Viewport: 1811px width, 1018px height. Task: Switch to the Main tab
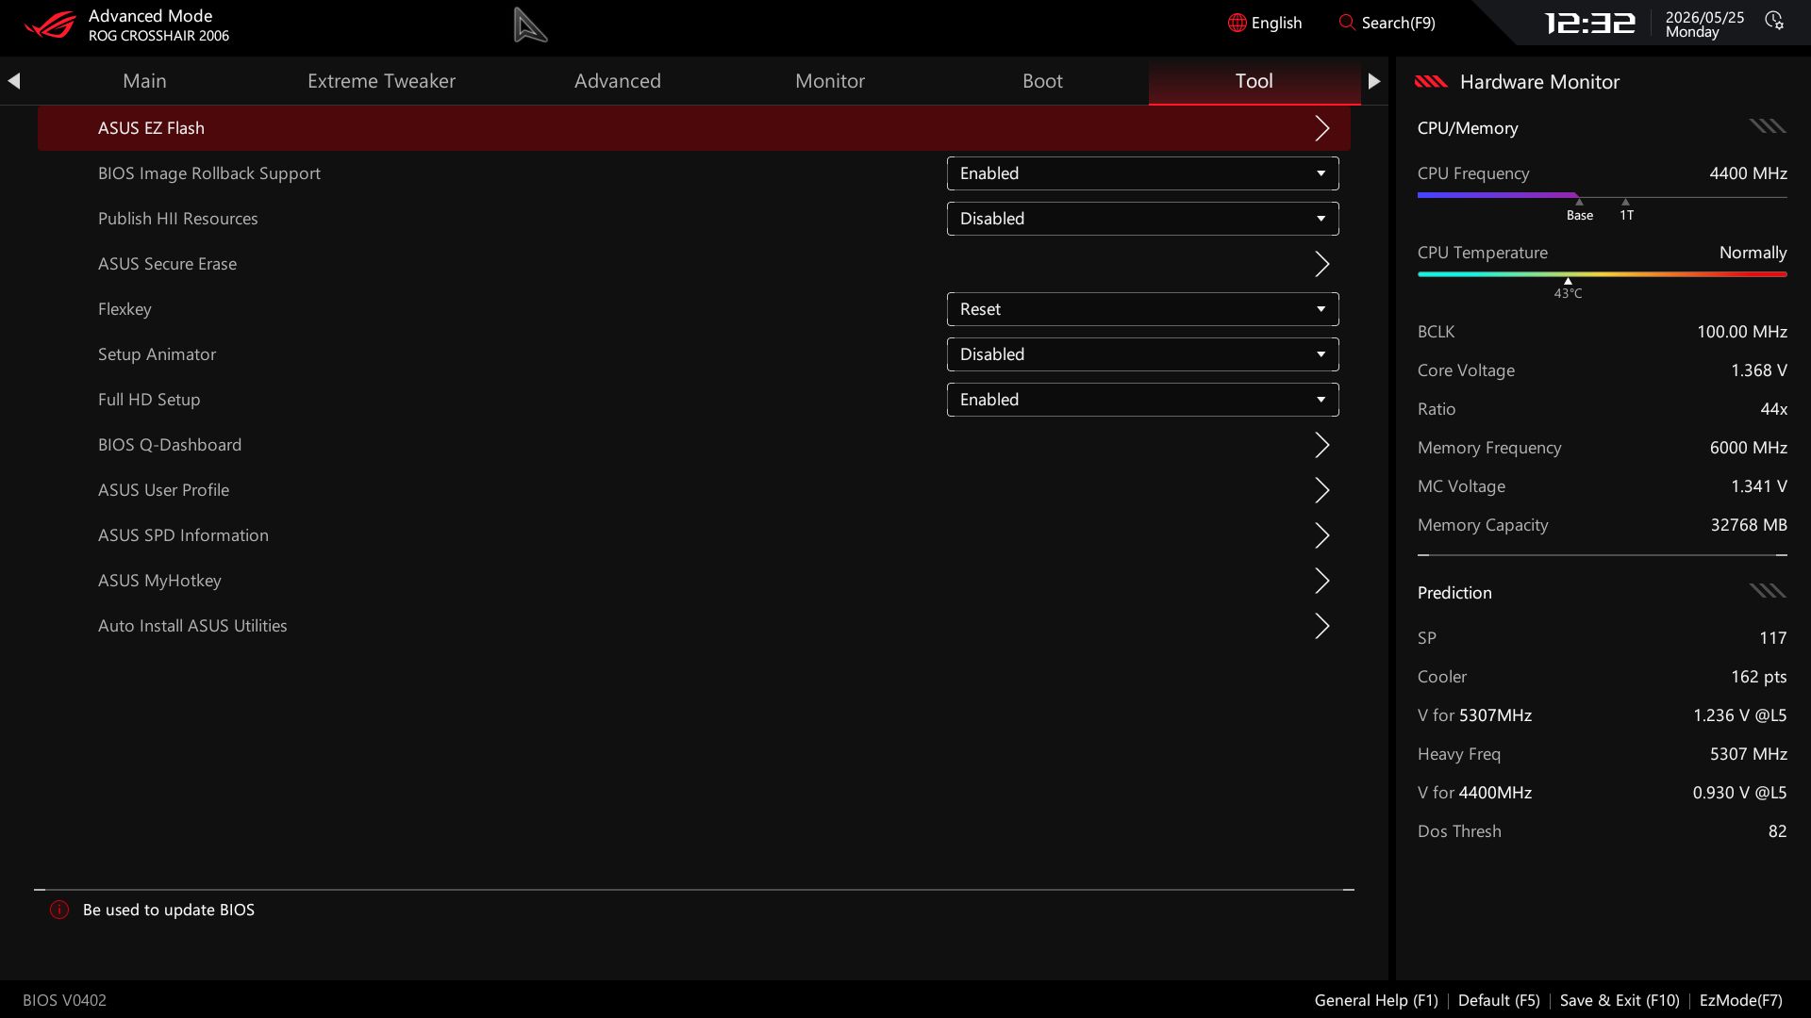coord(144,81)
